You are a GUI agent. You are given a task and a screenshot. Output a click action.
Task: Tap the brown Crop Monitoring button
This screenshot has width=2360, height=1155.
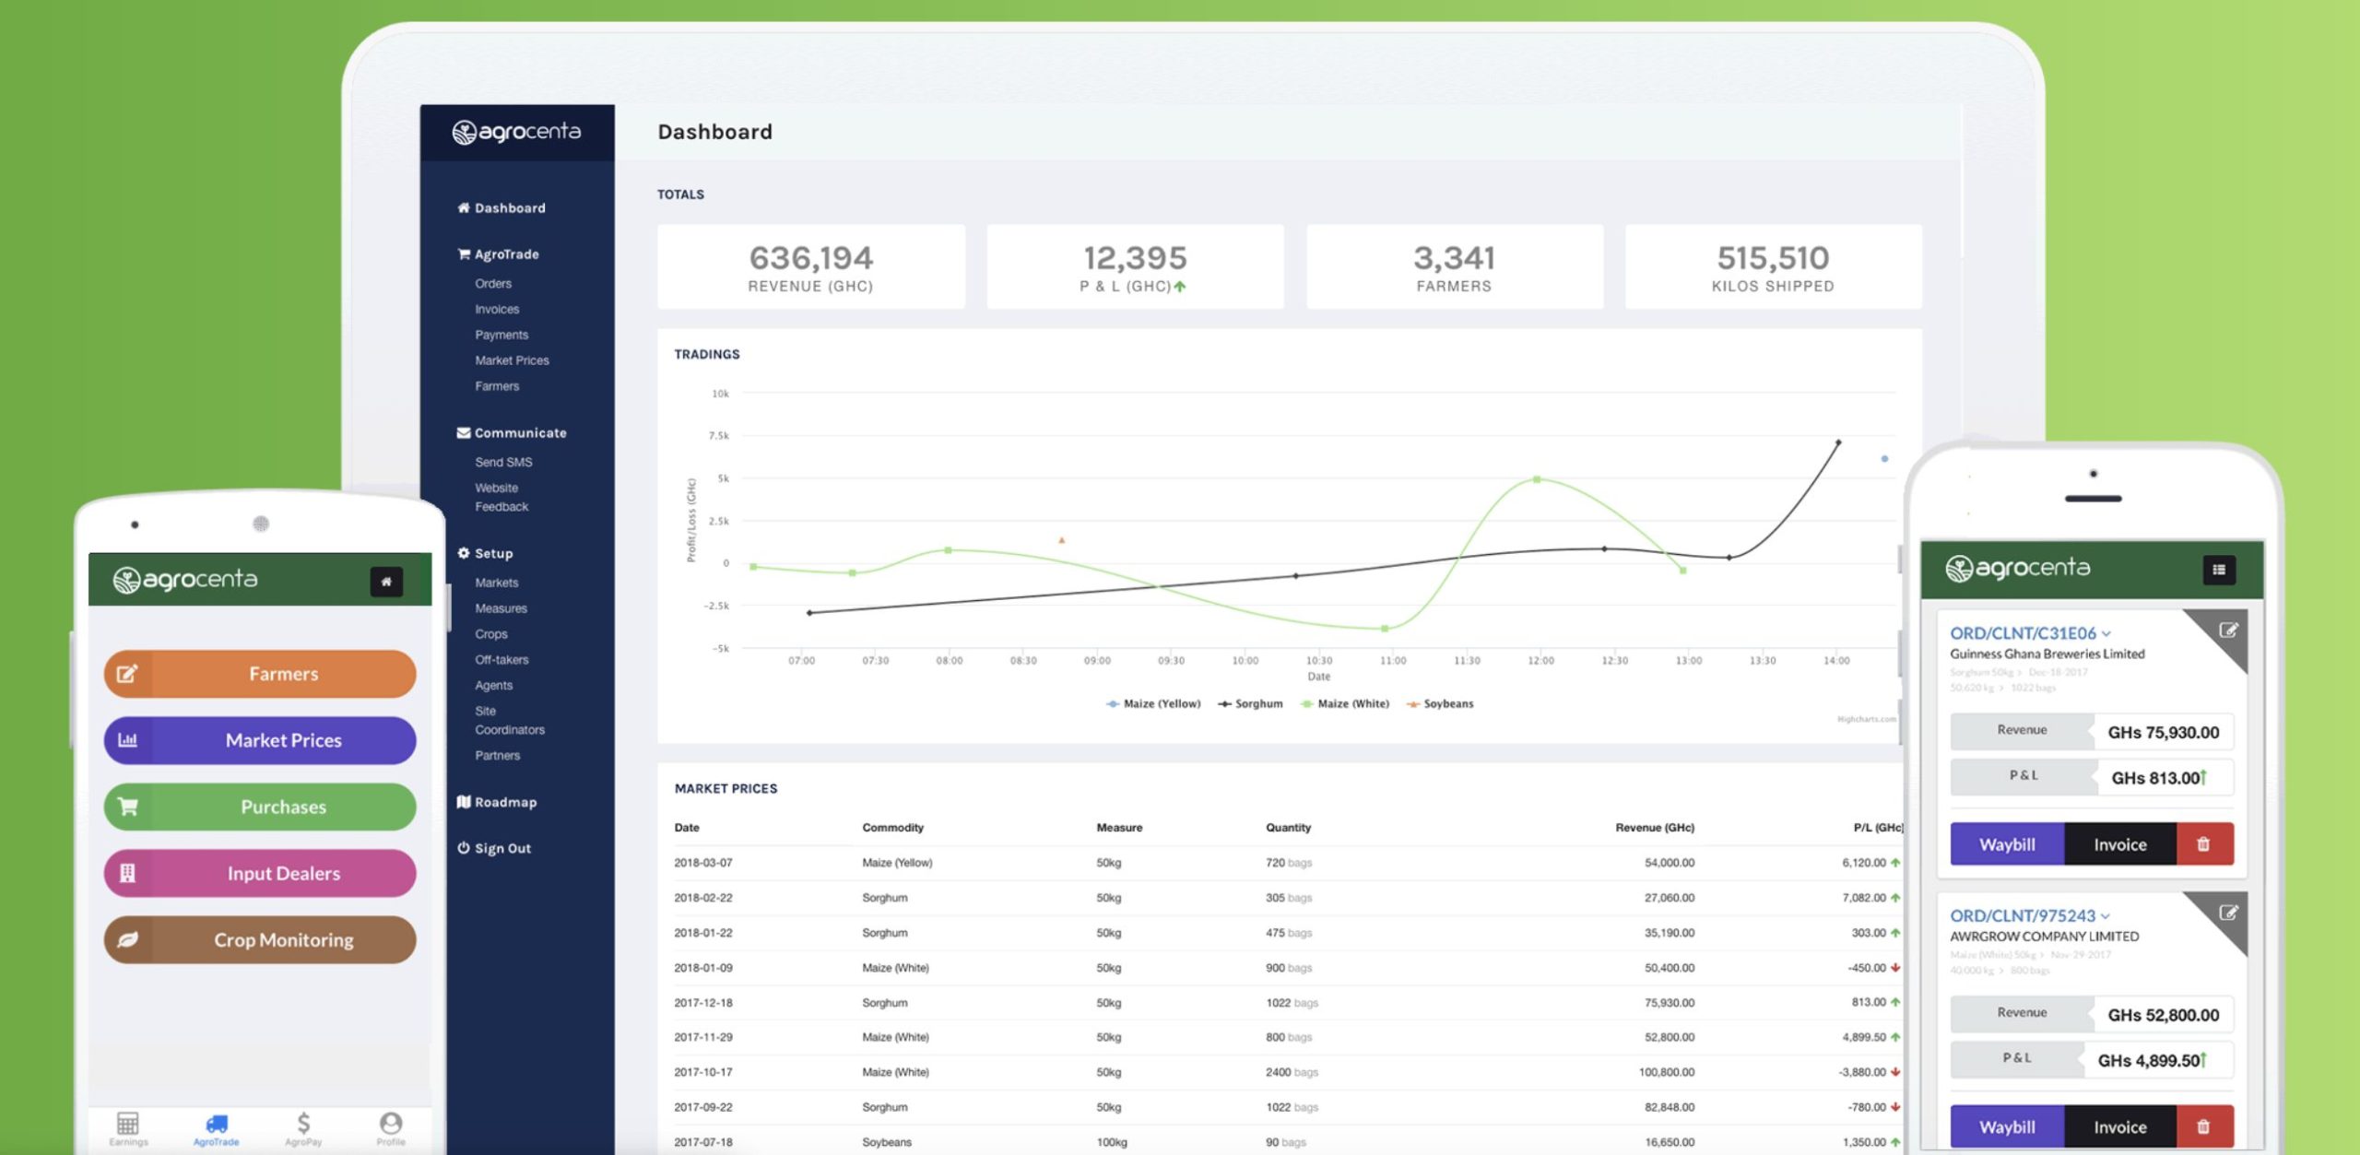click(260, 939)
